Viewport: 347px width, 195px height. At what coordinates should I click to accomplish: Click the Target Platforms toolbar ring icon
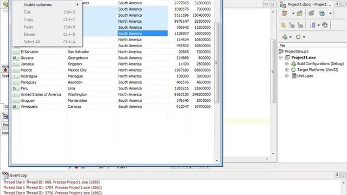[298, 37]
